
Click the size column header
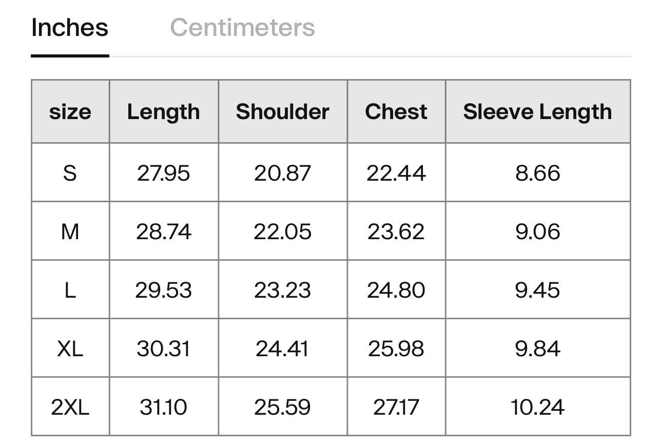(70, 112)
